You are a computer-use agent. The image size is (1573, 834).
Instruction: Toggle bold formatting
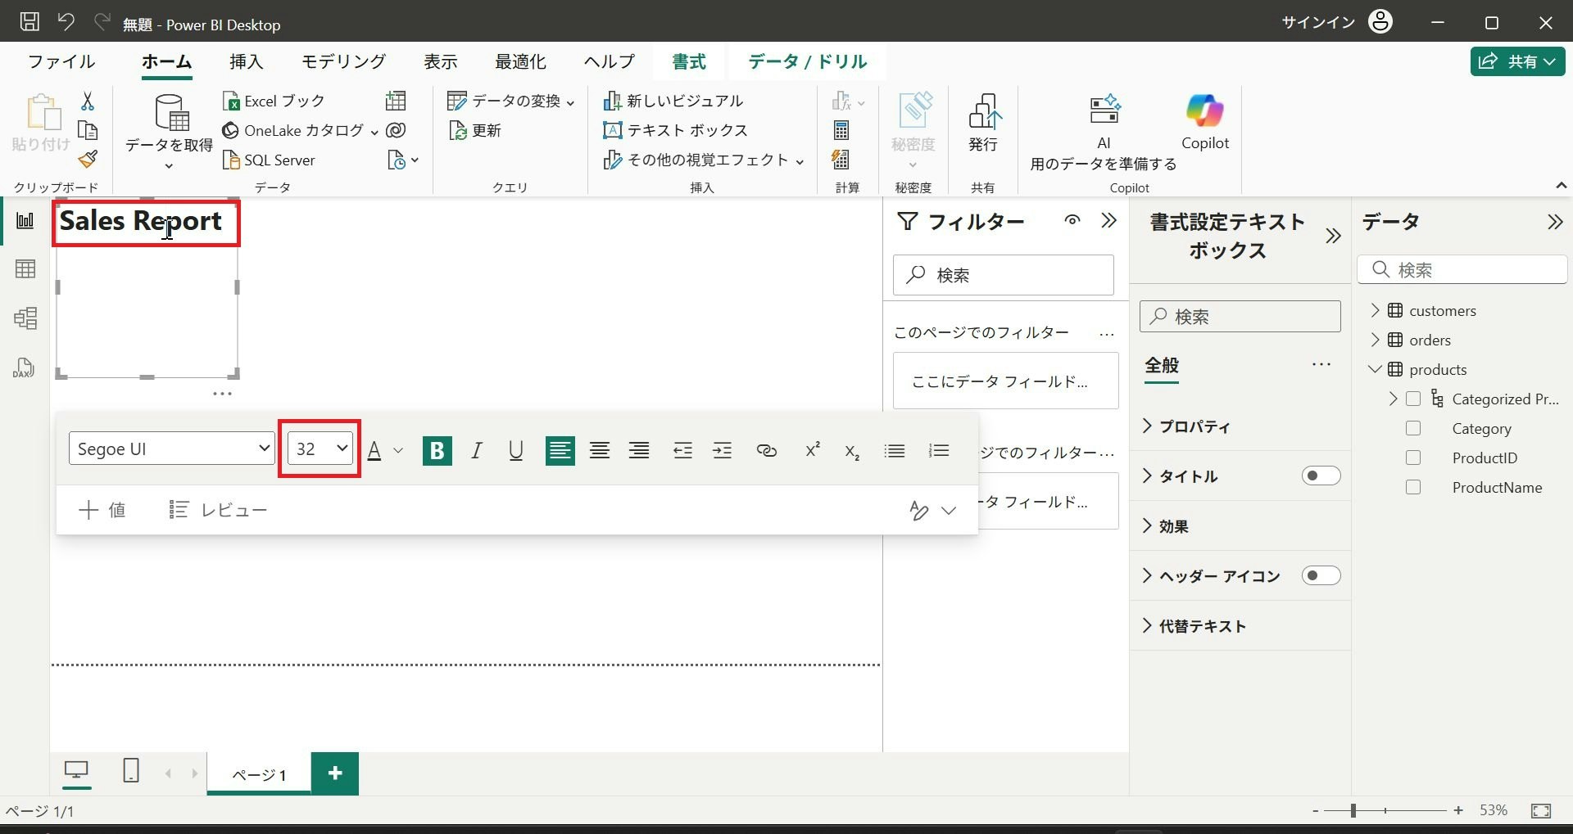click(437, 450)
